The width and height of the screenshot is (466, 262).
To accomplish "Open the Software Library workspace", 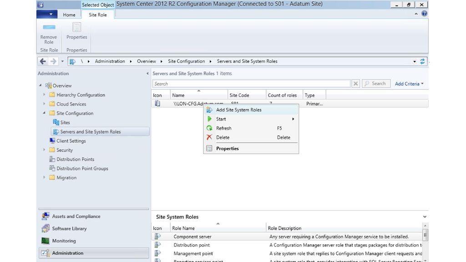I will point(94,228).
